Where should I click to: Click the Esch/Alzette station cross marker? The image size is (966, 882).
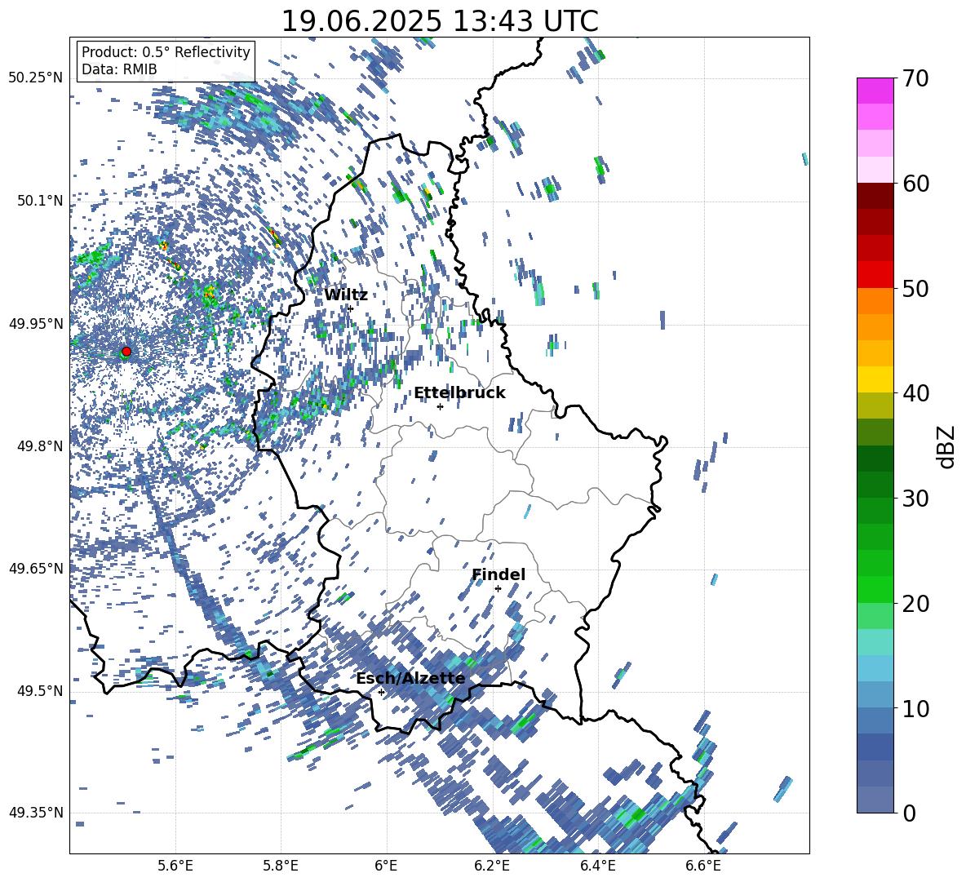point(381,692)
